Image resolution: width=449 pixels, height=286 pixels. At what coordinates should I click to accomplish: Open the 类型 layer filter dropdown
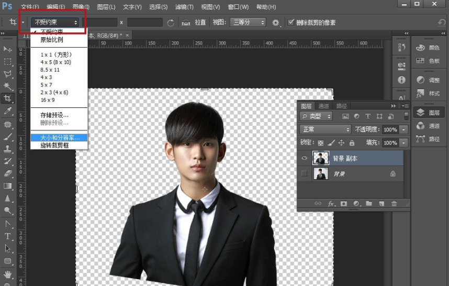point(316,116)
